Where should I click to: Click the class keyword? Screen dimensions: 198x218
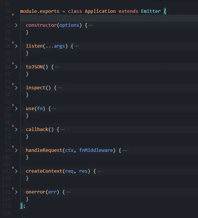75,11
